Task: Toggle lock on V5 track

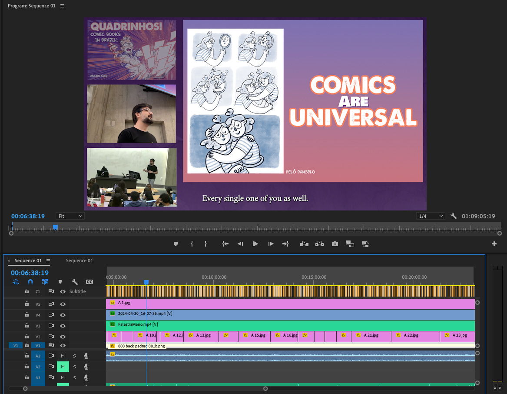Action: [27, 304]
